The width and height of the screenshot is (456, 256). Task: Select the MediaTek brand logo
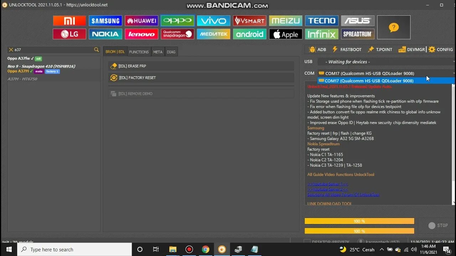pos(213,34)
